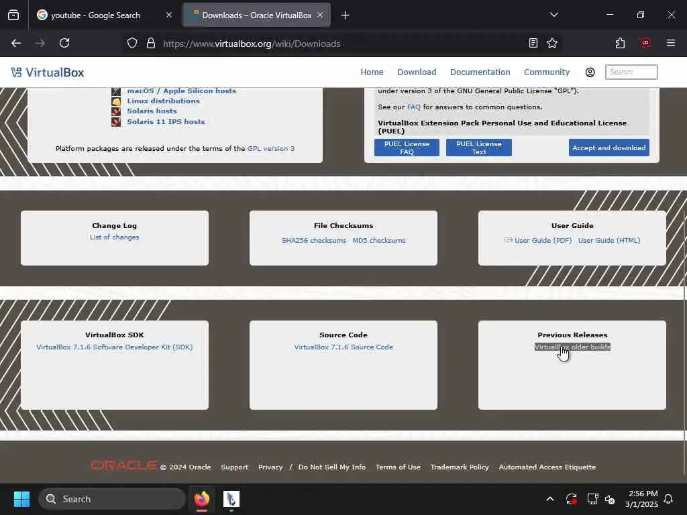Click the Accept and download button
This screenshot has width=687, height=515.
[x=609, y=148]
